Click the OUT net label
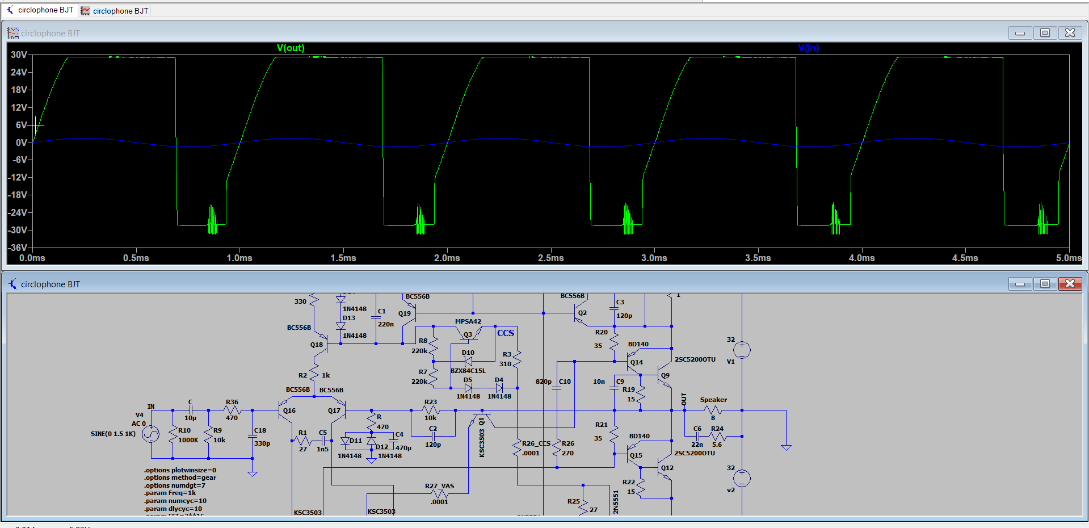The height and width of the screenshot is (528, 1089). [684, 399]
